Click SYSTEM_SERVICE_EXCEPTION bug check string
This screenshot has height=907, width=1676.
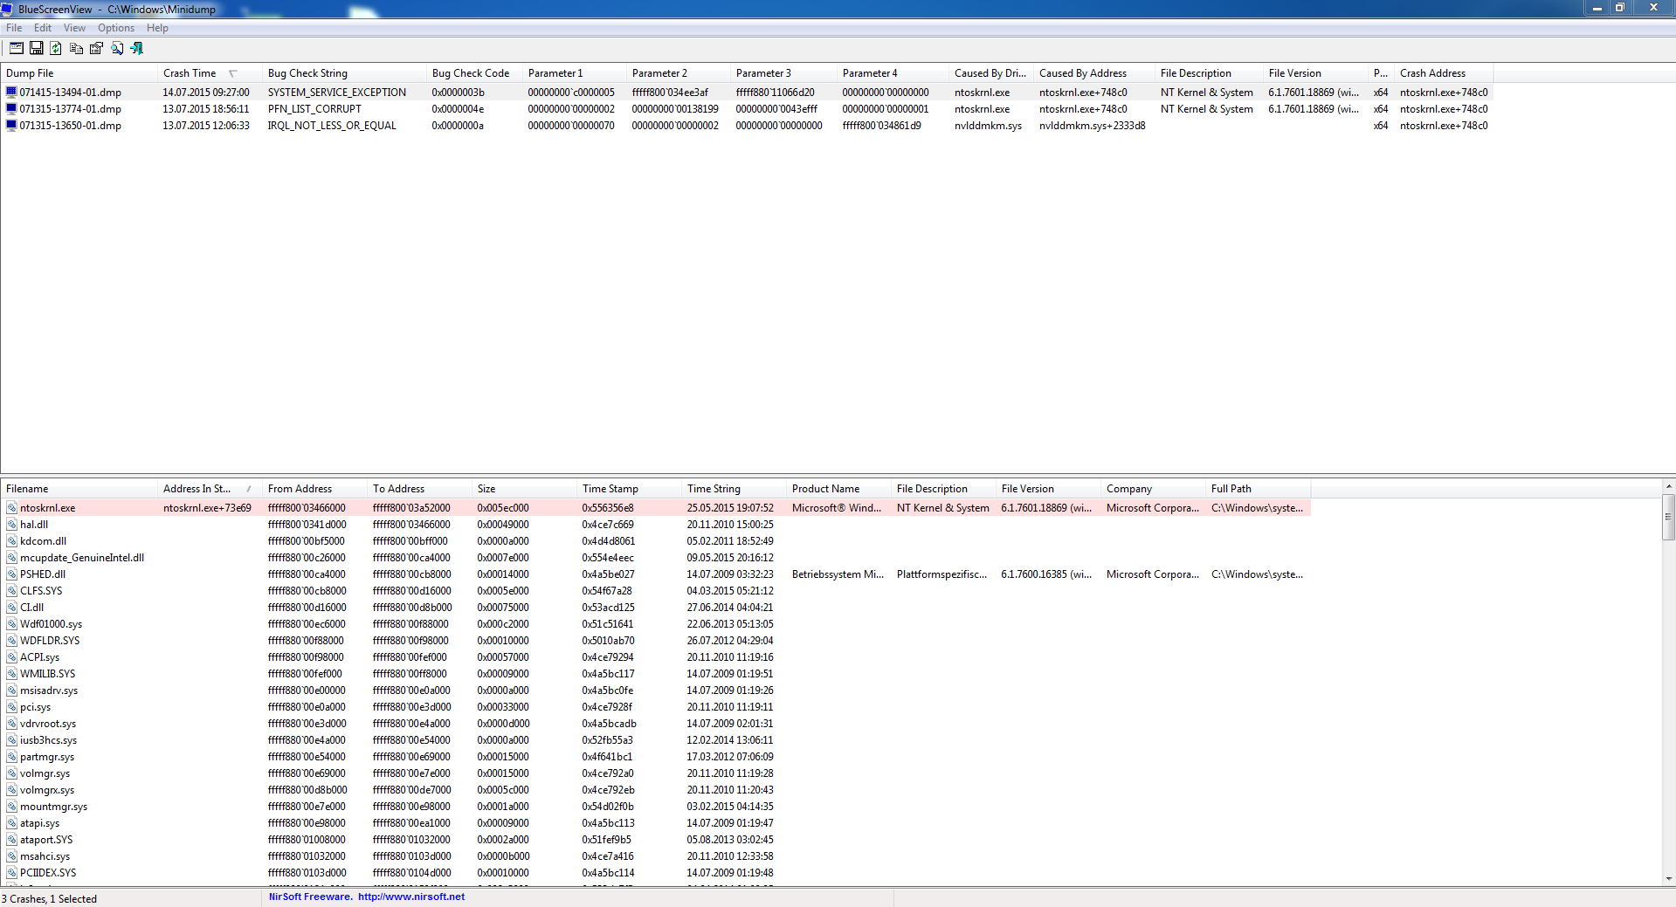337,92
